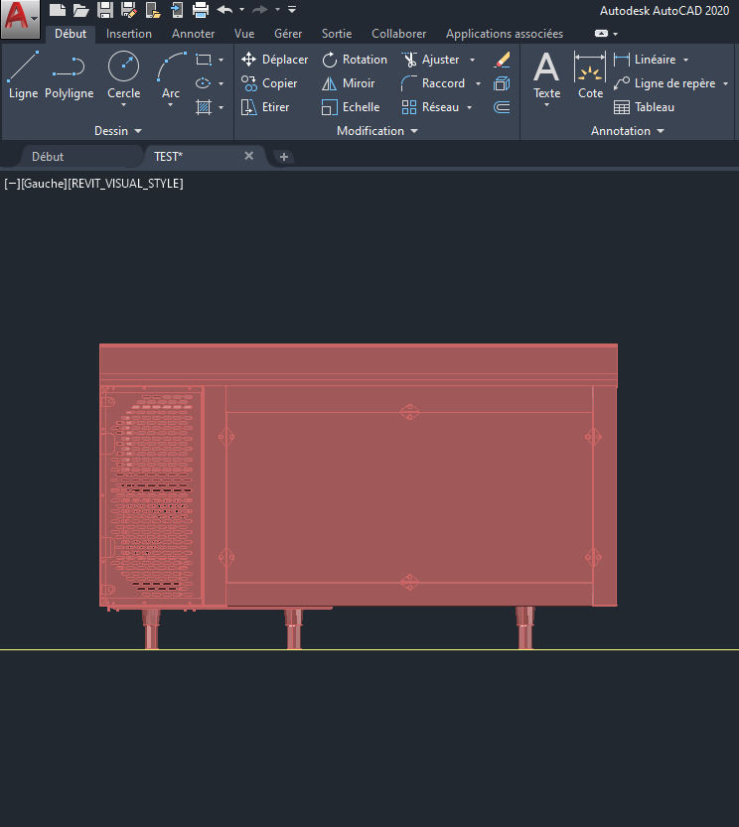This screenshot has height=827, width=739.
Task: Save the drawing from the quick access toolbar
Action: point(104,10)
